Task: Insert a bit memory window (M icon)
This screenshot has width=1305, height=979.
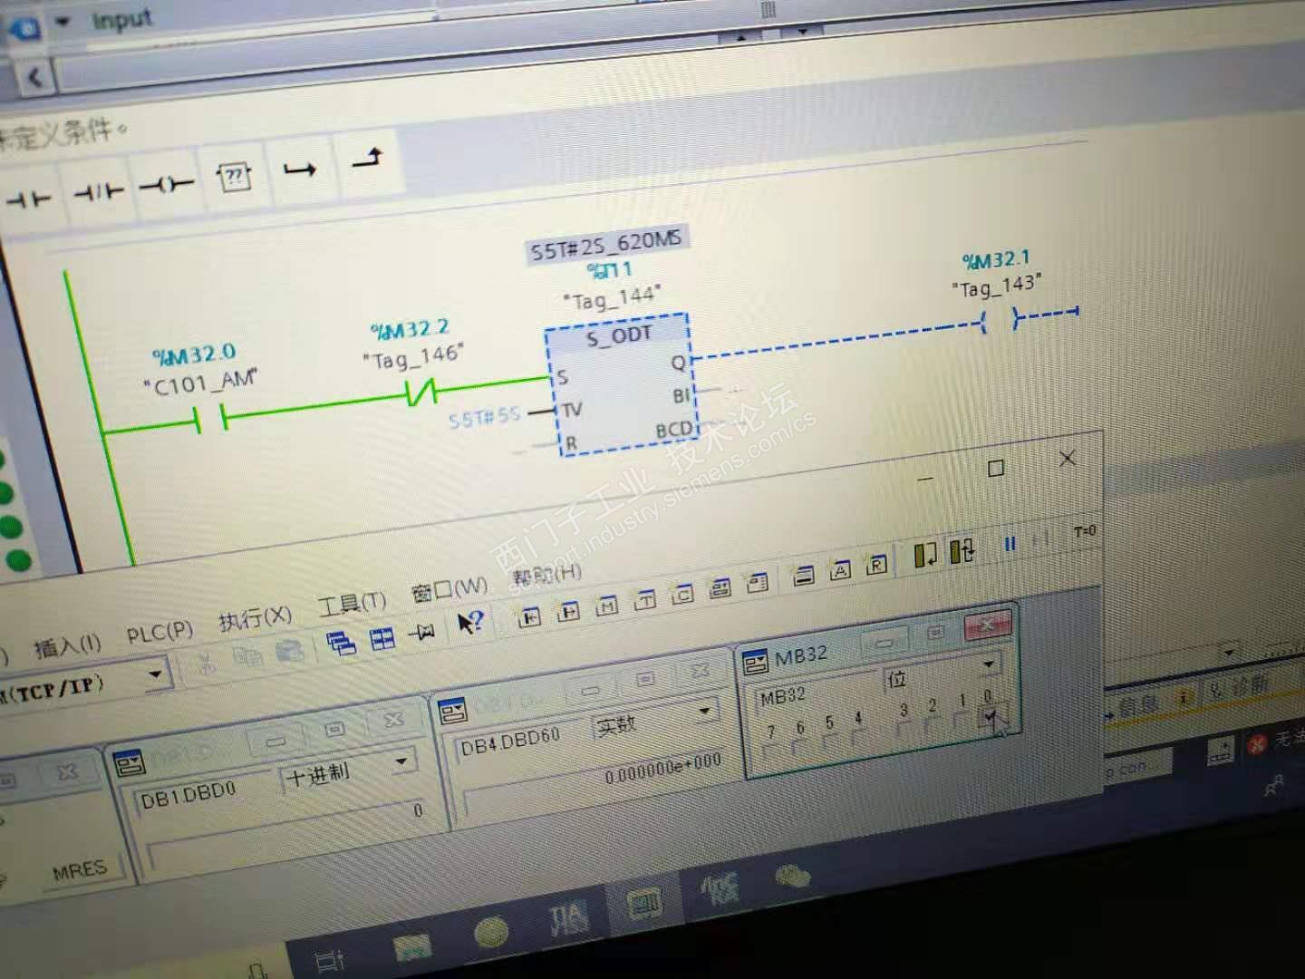Action: (x=606, y=606)
